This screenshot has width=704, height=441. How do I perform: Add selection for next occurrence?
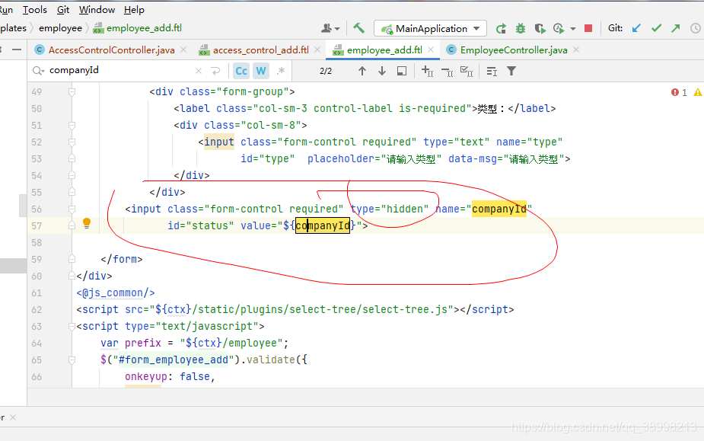[x=428, y=71]
